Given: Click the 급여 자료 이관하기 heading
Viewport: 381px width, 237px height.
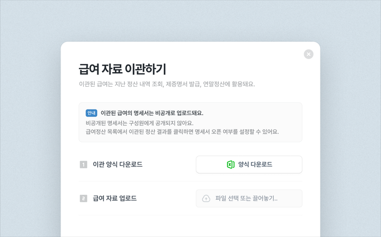Looking at the screenshot, I should [122, 69].
